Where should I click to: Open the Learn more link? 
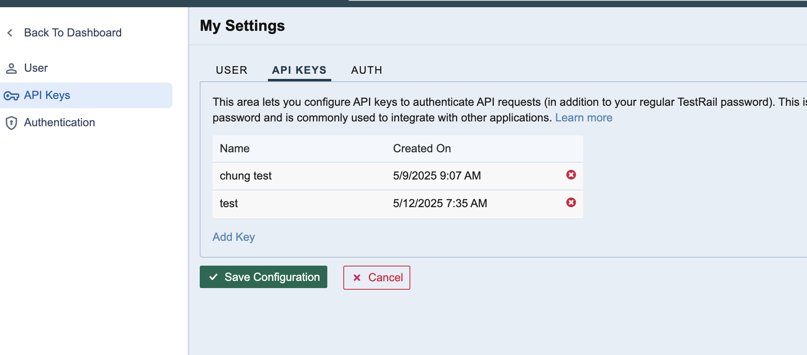[584, 118]
